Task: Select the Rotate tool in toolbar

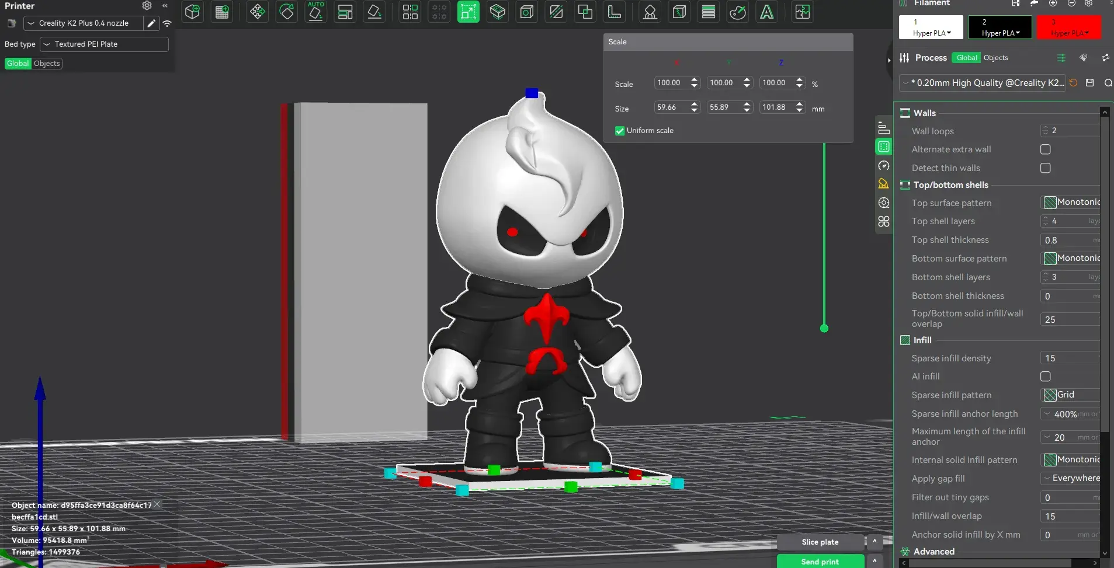Action: 287,12
